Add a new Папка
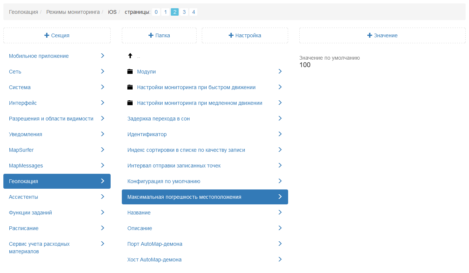 pyautogui.click(x=159, y=35)
